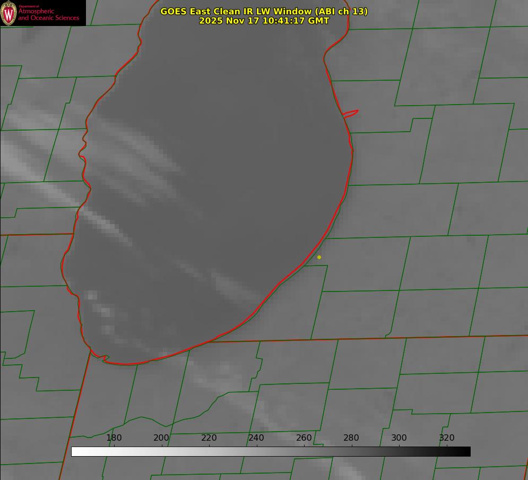Click the 300 colorbar label
The width and height of the screenshot is (528, 480).
coord(399,438)
